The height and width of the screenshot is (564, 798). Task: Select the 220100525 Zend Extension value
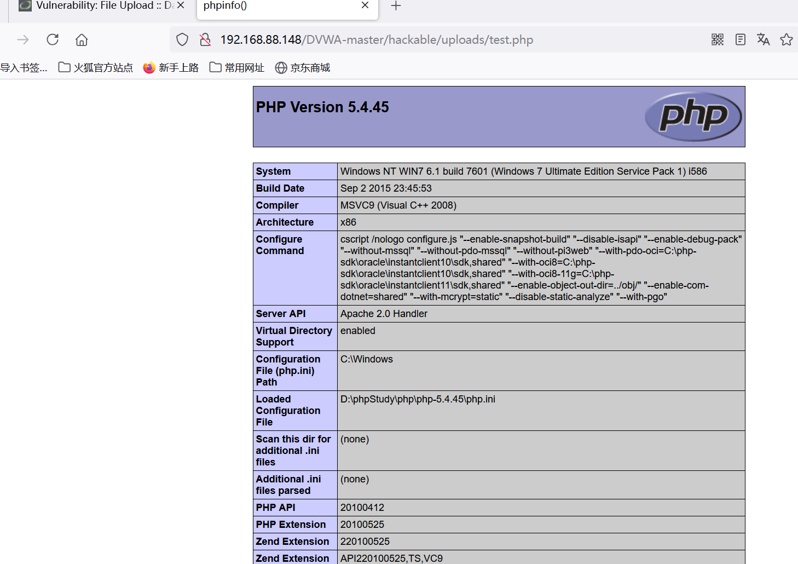coord(365,542)
